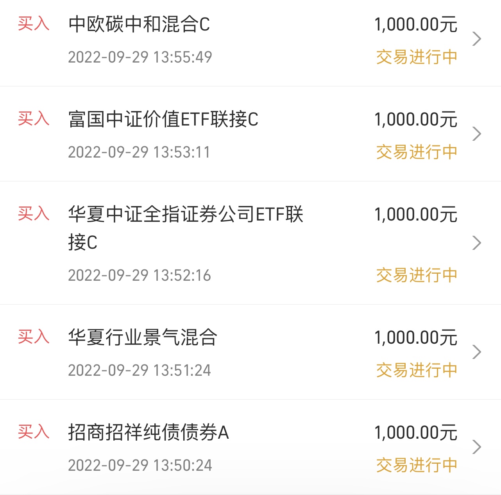Select the 华夏中证全指证券公司ETF联接C fund name

pos(186,228)
